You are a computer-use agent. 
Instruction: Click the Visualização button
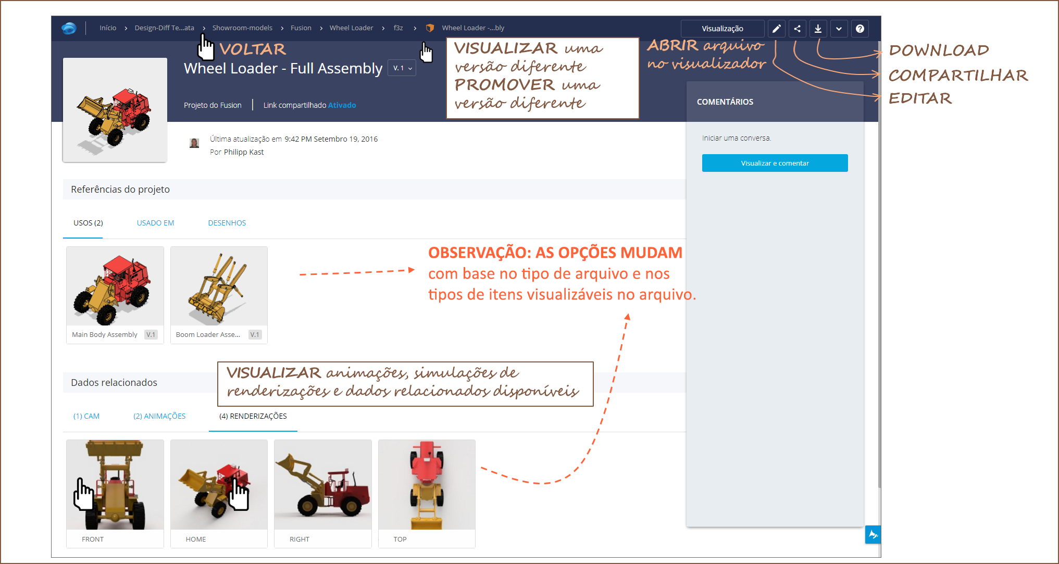722,29
